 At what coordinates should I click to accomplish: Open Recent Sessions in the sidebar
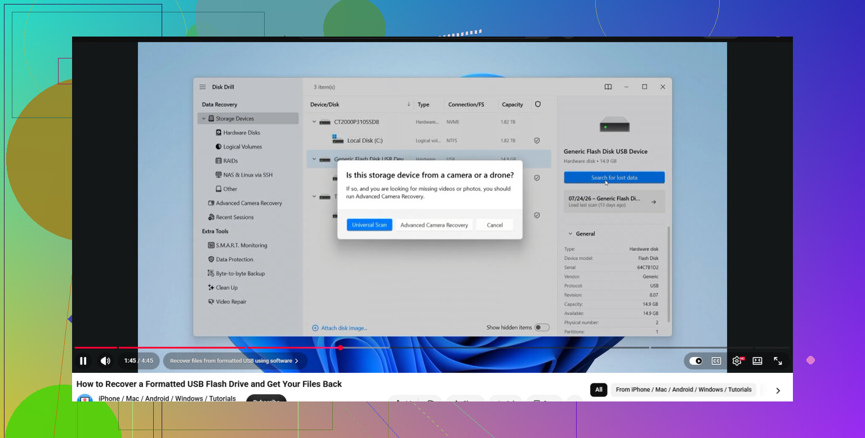coord(235,217)
